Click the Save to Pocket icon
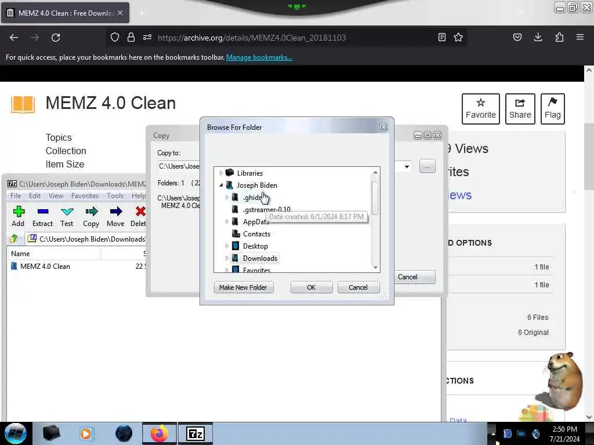 click(x=517, y=37)
